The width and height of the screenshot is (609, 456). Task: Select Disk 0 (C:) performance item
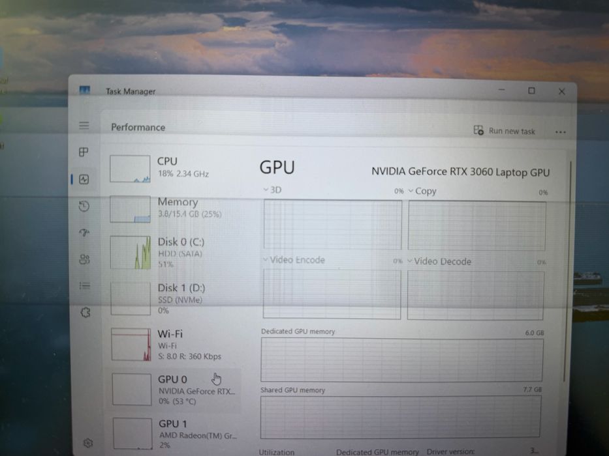click(x=174, y=253)
